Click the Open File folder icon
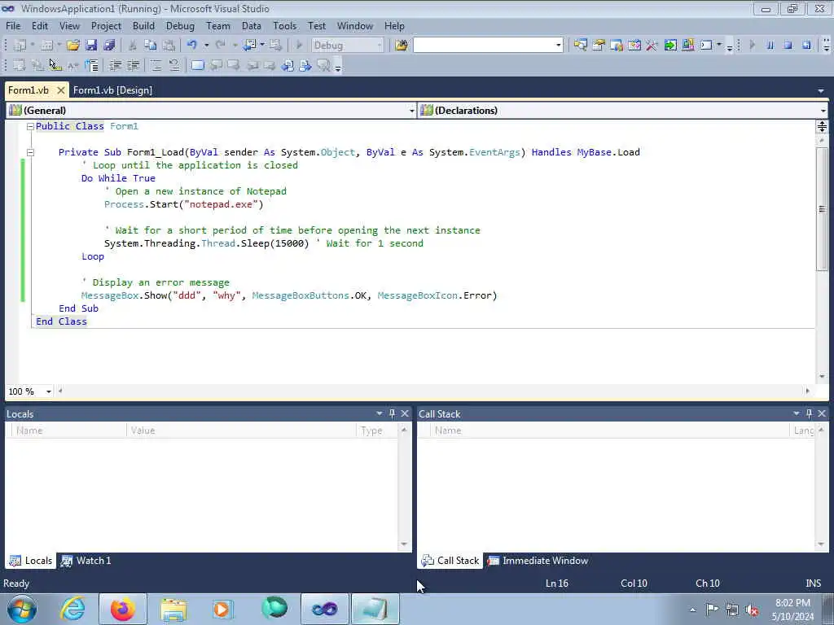834x625 pixels. pos(72,46)
